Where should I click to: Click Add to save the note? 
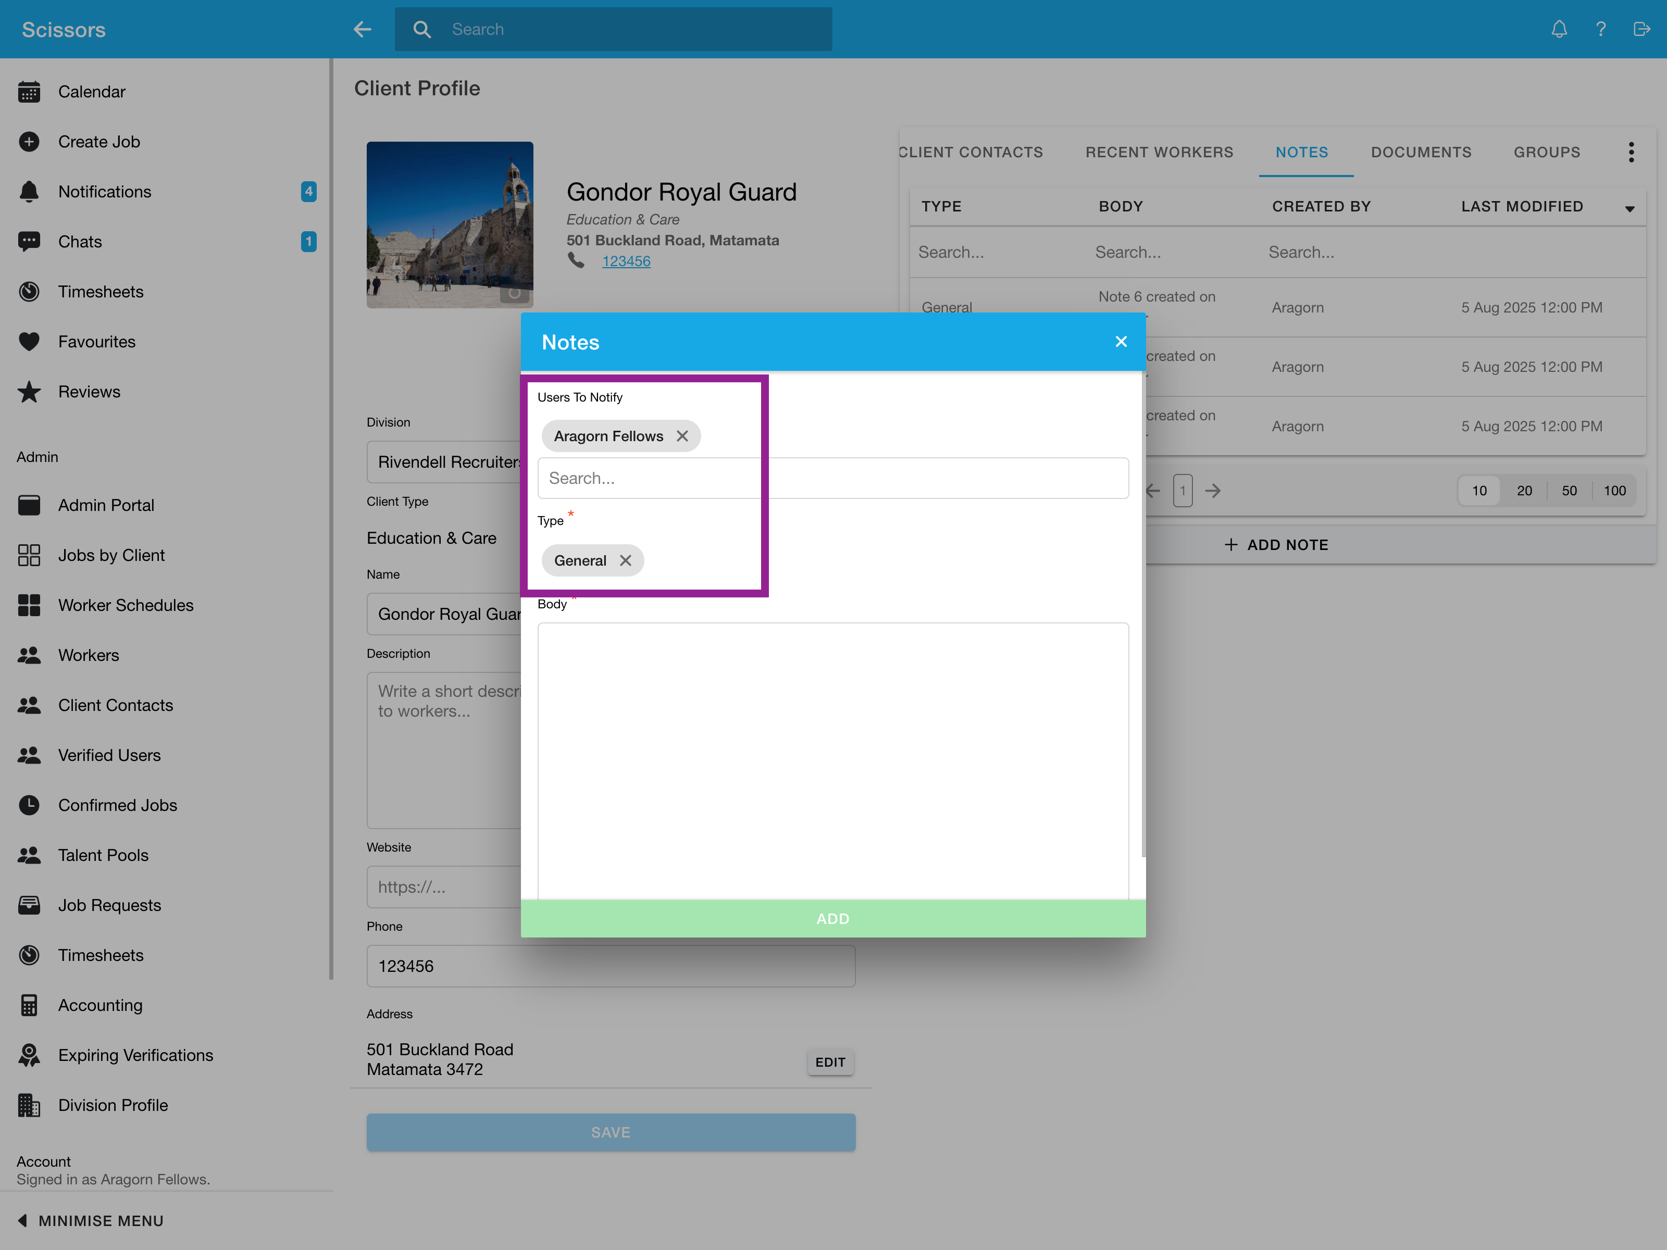[832, 918]
